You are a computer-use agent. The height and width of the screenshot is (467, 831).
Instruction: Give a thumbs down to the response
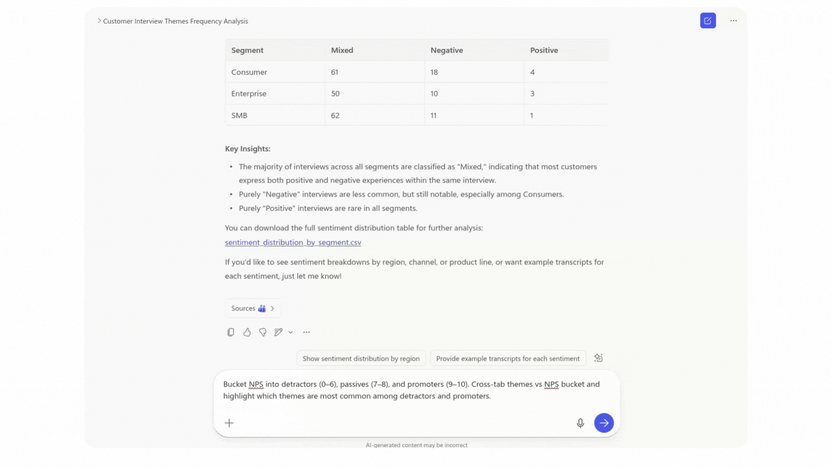[x=262, y=332]
